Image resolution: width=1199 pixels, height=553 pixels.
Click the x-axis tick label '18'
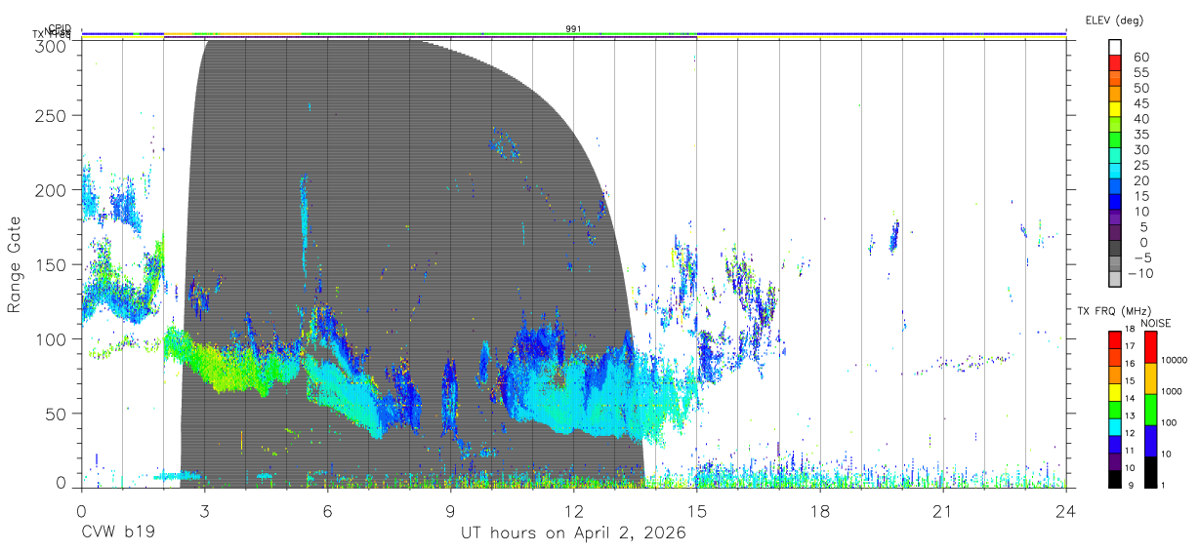(820, 511)
